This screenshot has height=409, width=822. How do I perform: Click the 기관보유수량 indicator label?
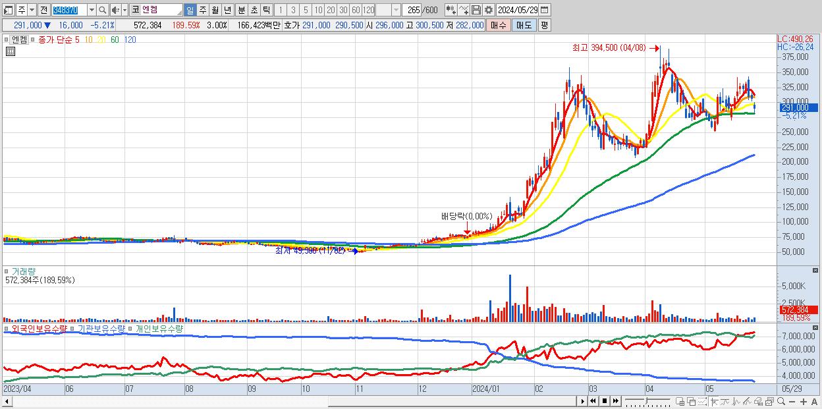pyautogui.click(x=101, y=328)
